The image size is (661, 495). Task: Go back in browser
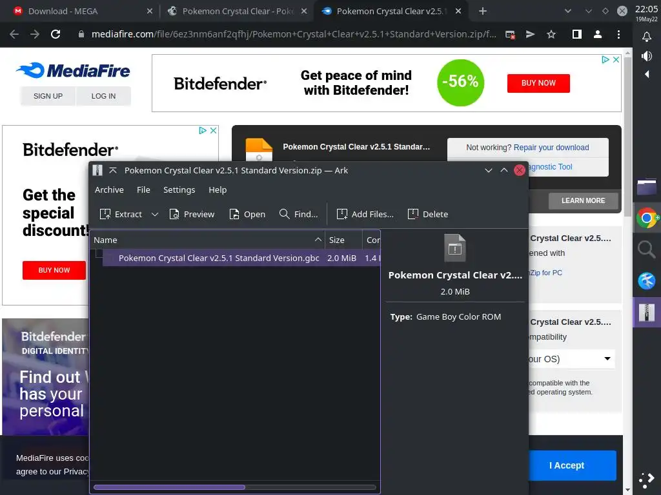(14, 35)
